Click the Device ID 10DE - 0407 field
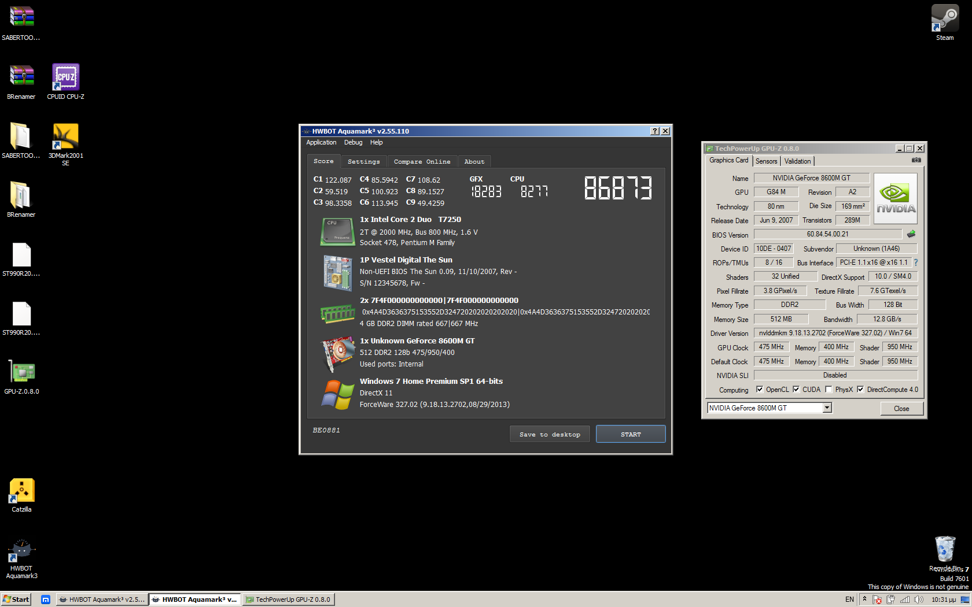This screenshot has width=972, height=607. (x=774, y=249)
